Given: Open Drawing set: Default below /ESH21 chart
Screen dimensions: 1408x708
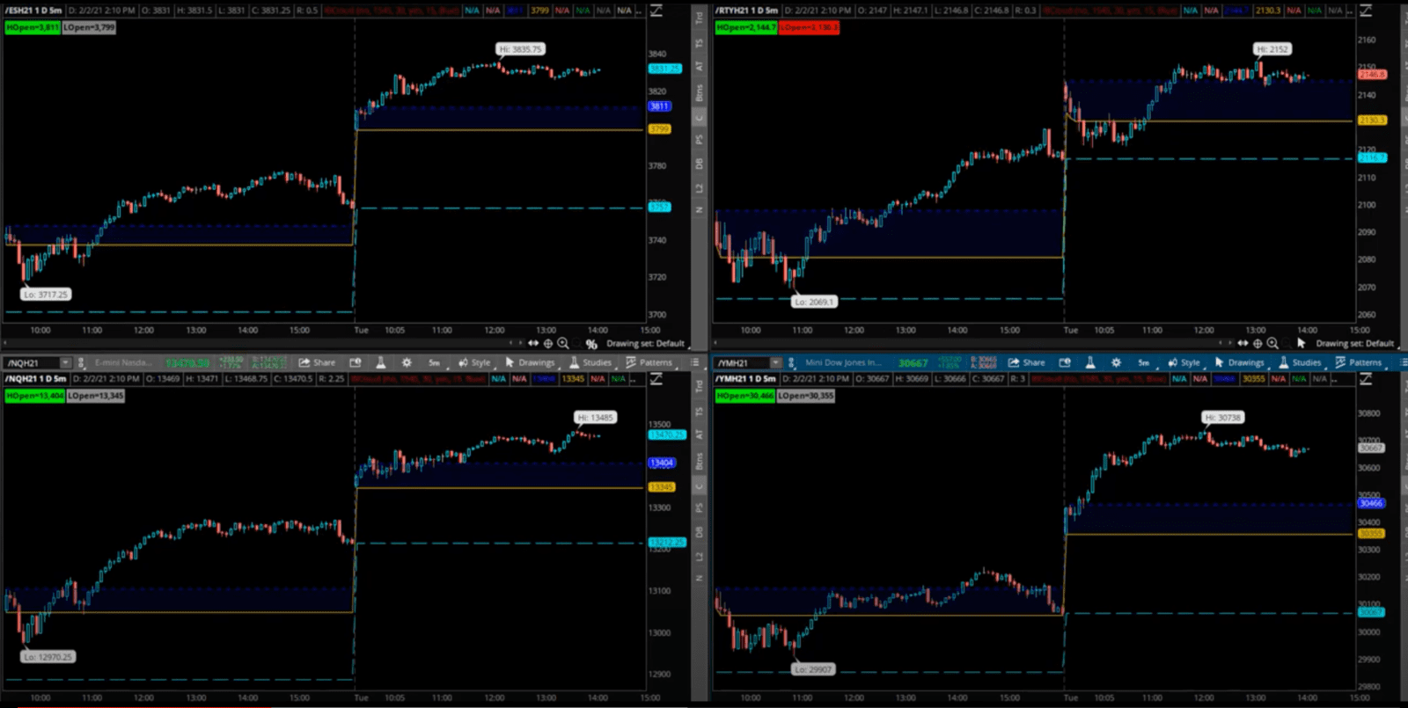Looking at the screenshot, I should point(645,343).
